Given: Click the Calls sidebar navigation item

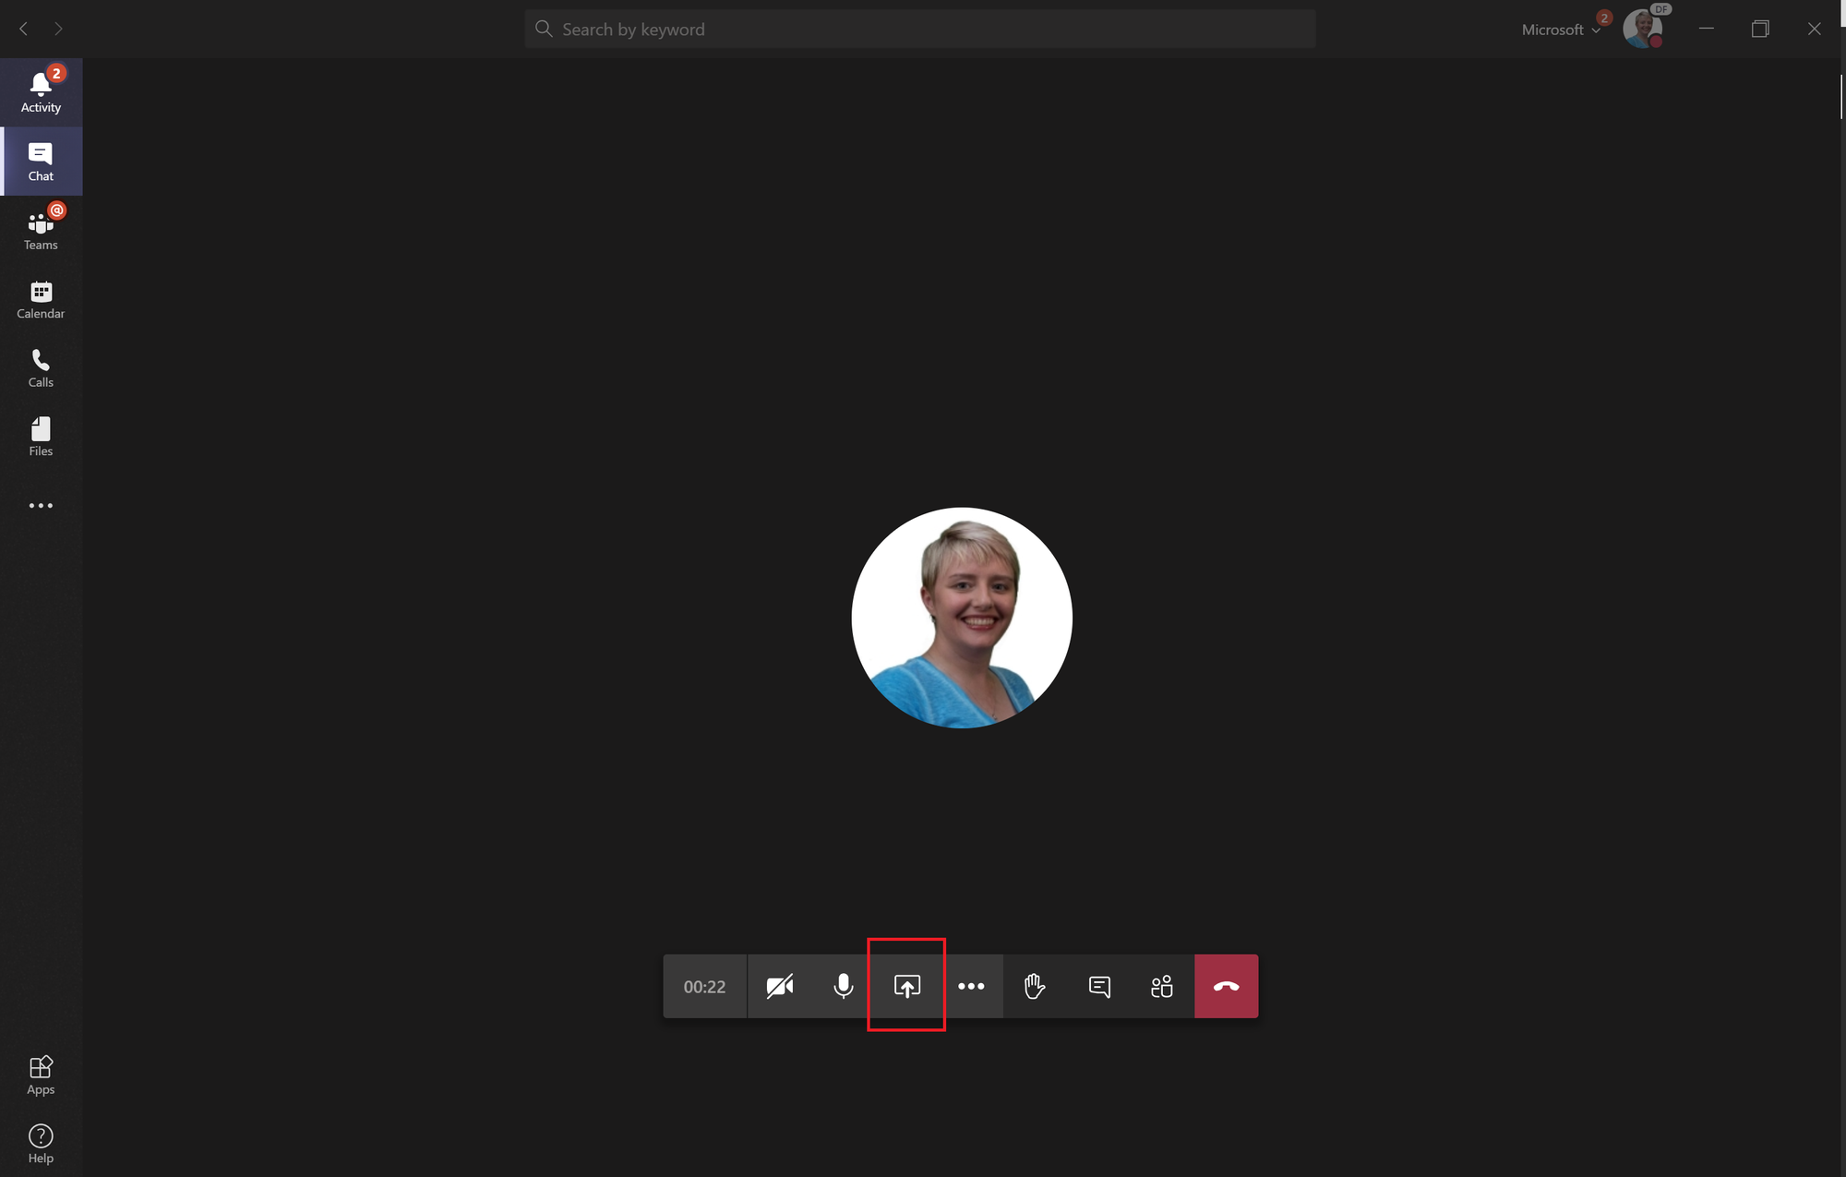Looking at the screenshot, I should tap(41, 367).
